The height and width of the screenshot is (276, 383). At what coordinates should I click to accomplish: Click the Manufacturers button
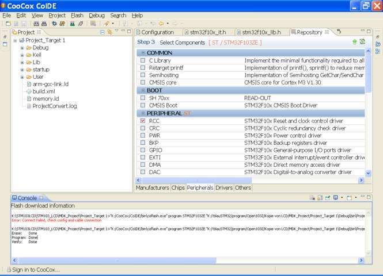(x=153, y=188)
